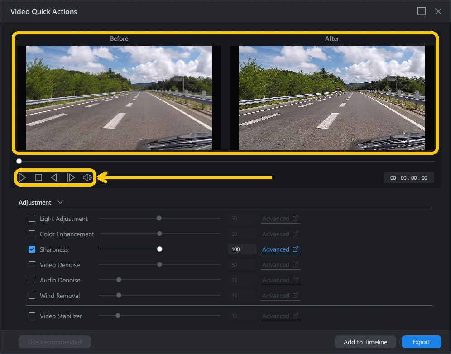Open Advanced settings for Light Adjustment
451x354 pixels.
pyautogui.click(x=280, y=219)
